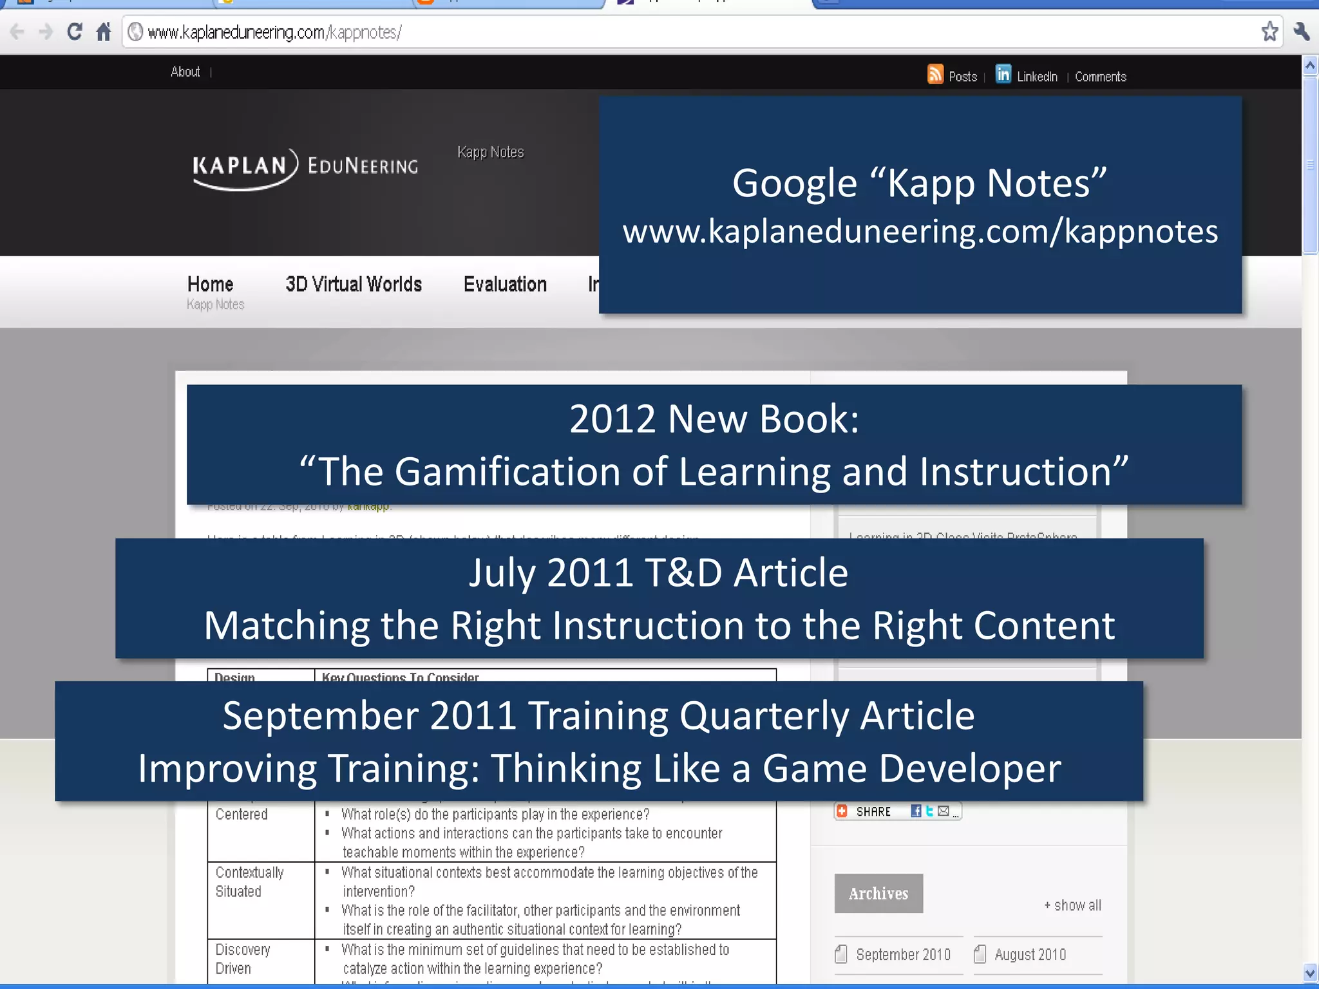Go to the browser home page icon
Image resolution: width=1319 pixels, height=989 pixels.
(104, 32)
